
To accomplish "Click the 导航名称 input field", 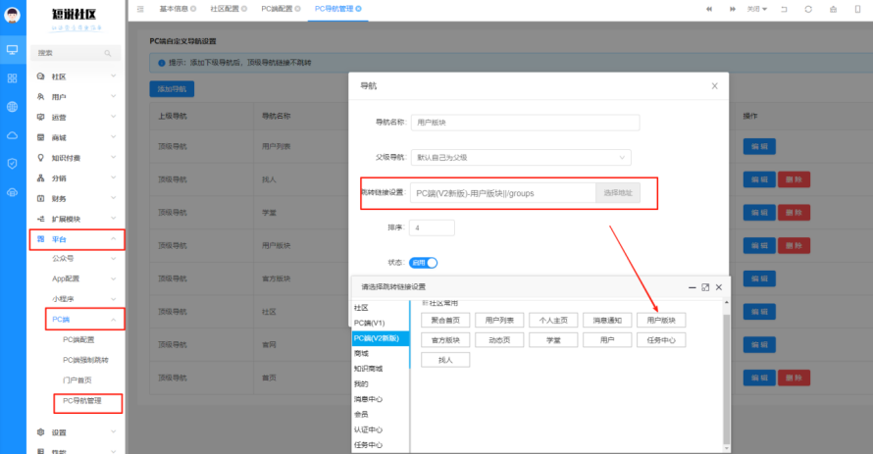I will click(x=525, y=123).
